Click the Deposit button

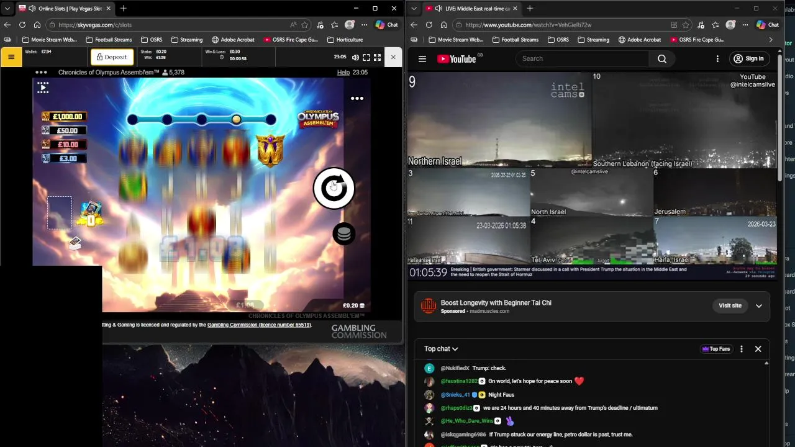pos(111,57)
